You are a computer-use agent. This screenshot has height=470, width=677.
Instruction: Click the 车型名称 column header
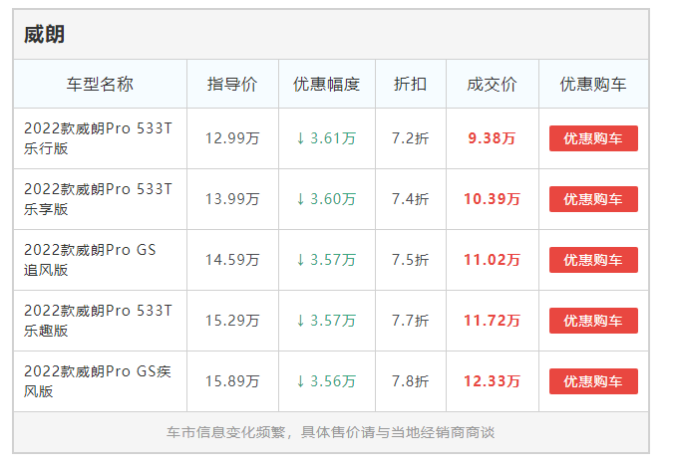[100, 84]
